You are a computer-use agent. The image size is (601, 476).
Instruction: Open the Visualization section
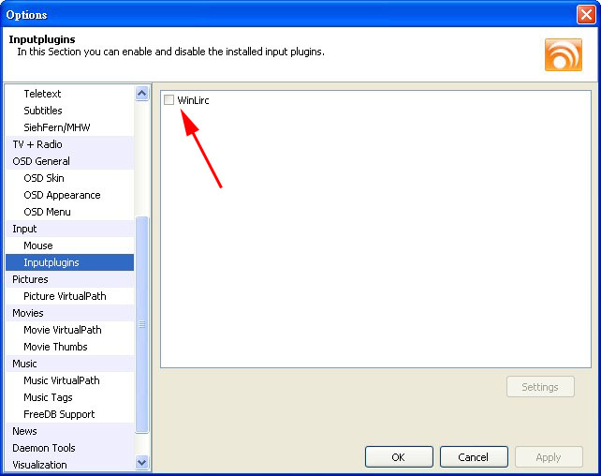click(39, 465)
